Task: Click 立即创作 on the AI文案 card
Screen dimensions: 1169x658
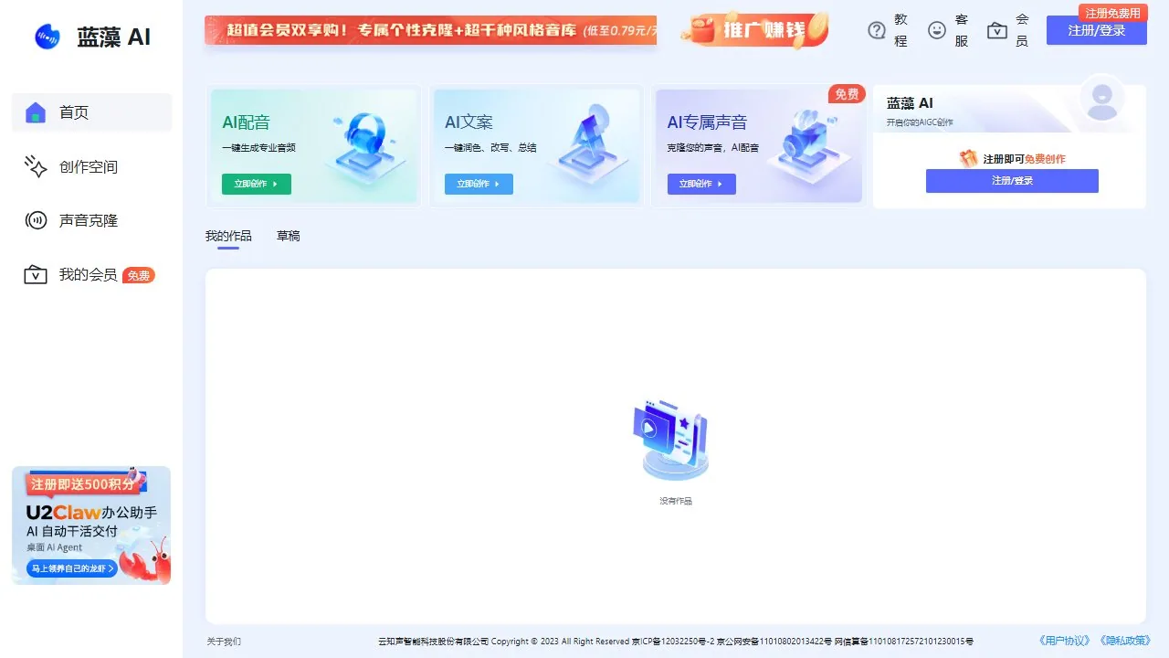Action: (479, 184)
